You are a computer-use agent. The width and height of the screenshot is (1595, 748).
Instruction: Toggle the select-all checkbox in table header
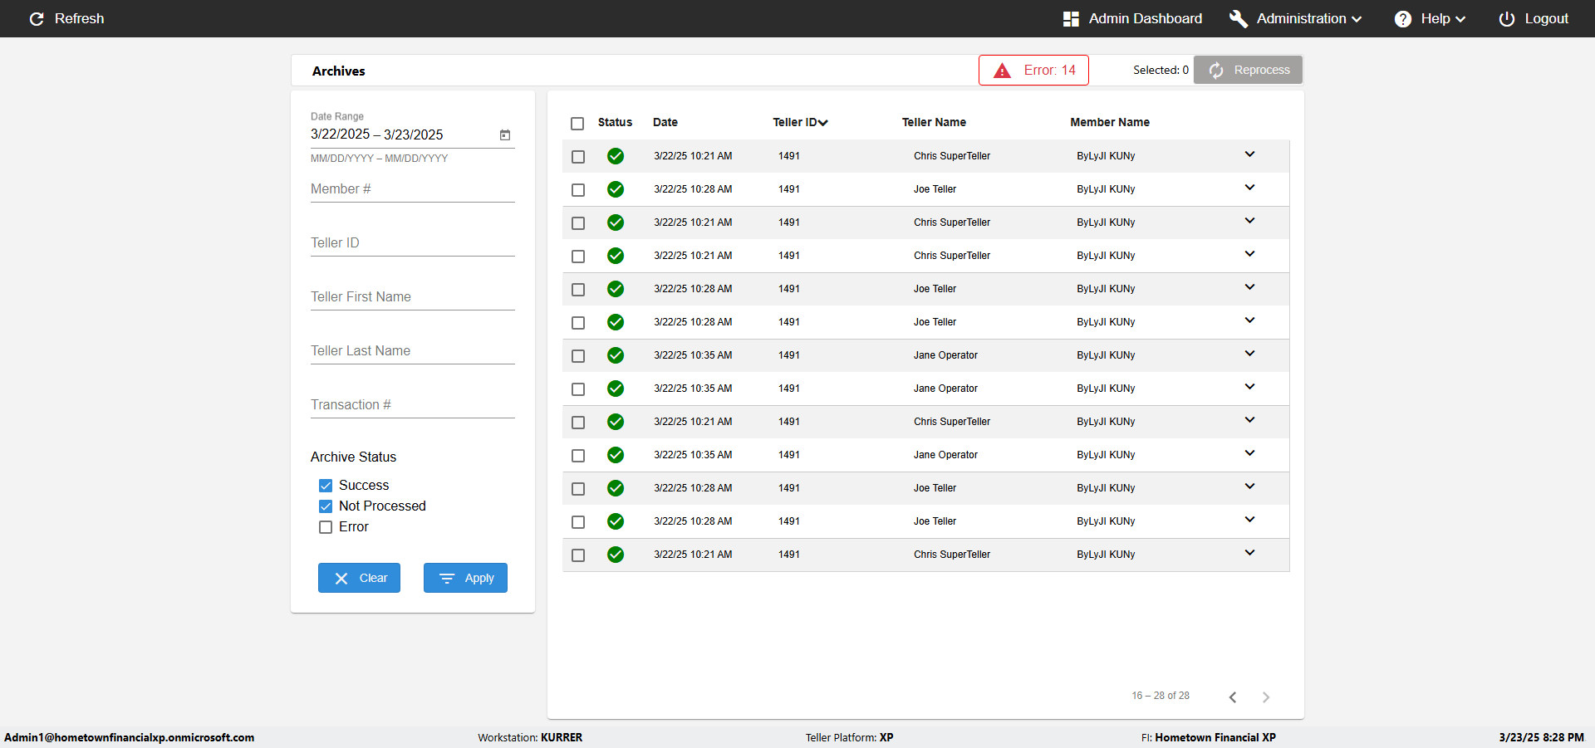click(x=577, y=124)
